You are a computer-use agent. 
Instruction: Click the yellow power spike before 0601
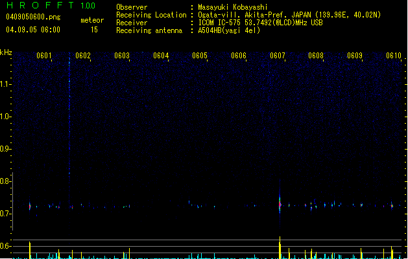(x=30, y=250)
